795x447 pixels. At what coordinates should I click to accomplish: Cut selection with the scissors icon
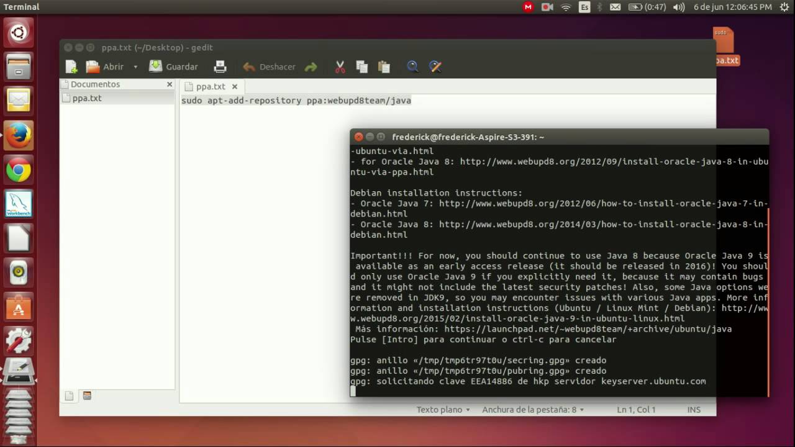tap(340, 66)
